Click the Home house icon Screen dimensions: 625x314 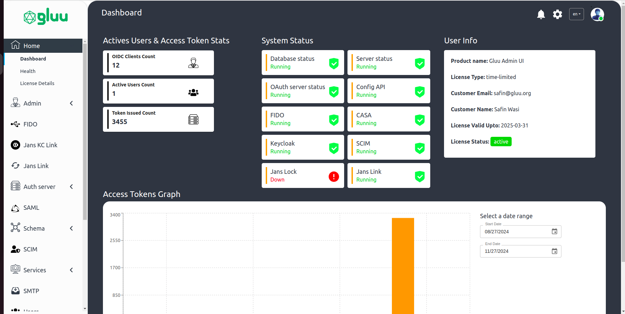(x=15, y=45)
